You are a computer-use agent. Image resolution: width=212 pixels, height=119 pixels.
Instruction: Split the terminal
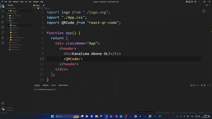click(202, 85)
